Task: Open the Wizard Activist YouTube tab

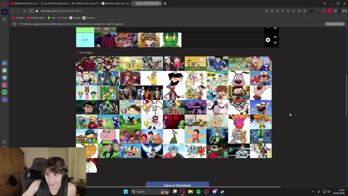Action: [x=24, y=4]
